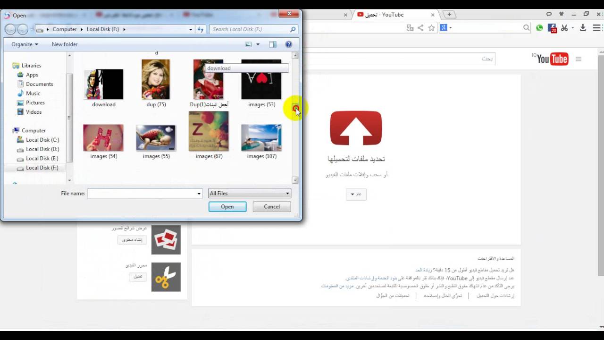The height and width of the screenshot is (340, 604).
Task: Select Local Disk (F:) in the tree
Action: [42, 168]
